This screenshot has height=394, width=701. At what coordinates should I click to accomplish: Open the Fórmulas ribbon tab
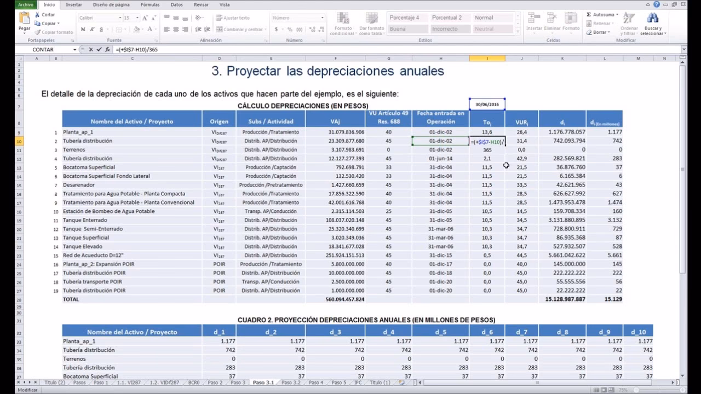click(x=150, y=4)
